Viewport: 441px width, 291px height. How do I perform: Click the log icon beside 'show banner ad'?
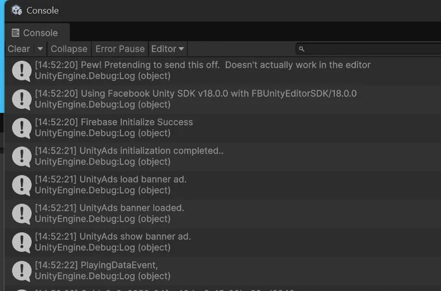[x=21, y=242]
